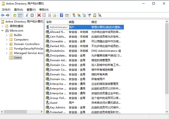Viewport: 169px width, 119px height.
Task: Select Domain Controllers in tree
Action: click(24, 44)
